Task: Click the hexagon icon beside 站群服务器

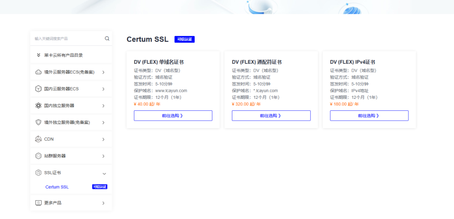Action: point(38,156)
